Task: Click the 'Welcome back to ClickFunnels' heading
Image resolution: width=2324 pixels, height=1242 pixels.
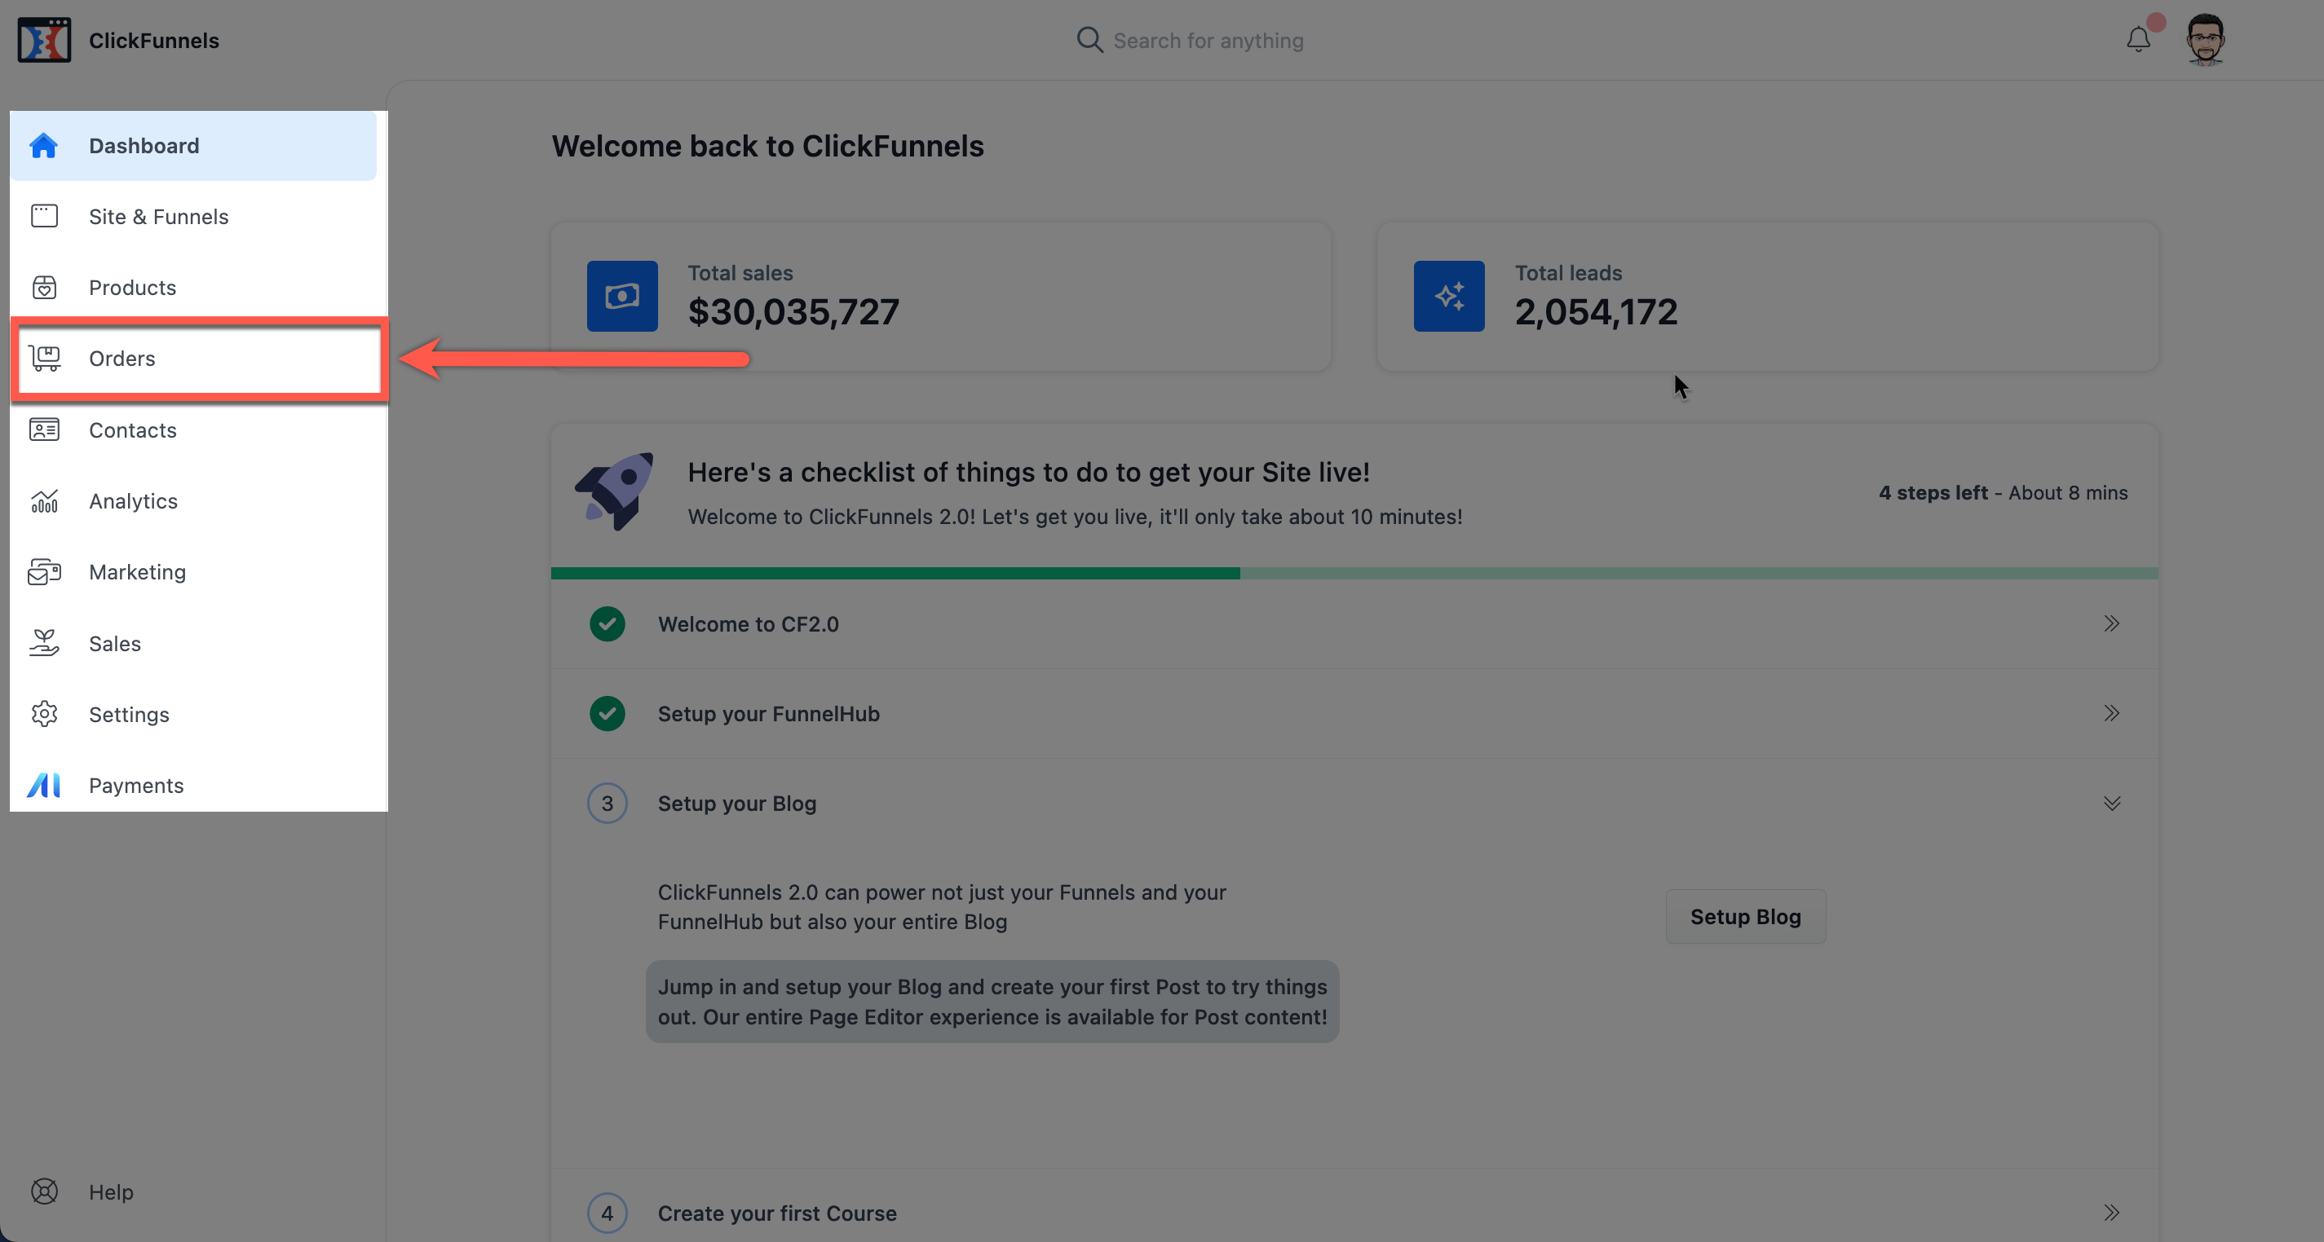Action: point(768,146)
